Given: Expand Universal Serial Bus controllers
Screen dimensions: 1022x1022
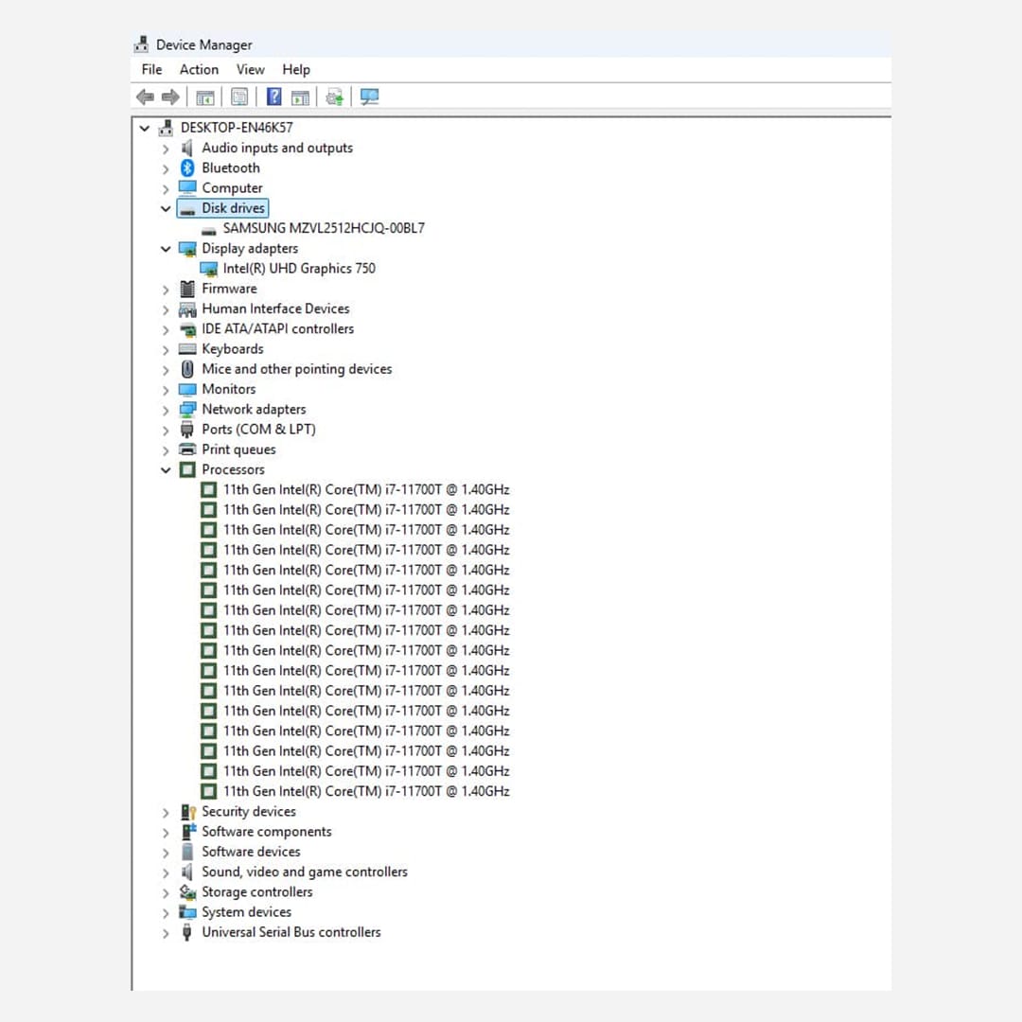Looking at the screenshot, I should pos(167,933).
